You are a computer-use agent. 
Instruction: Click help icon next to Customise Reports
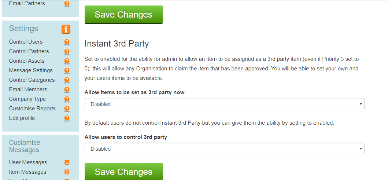coord(67,109)
